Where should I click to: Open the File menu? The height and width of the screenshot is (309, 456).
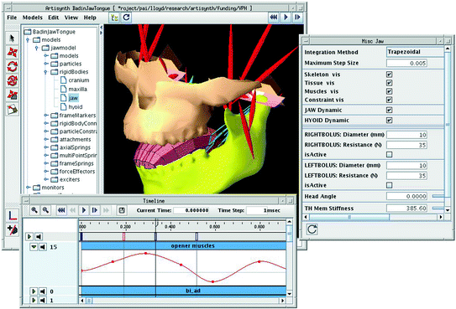pos(12,18)
